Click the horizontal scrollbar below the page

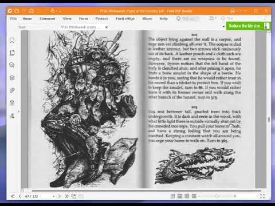coord(147,191)
